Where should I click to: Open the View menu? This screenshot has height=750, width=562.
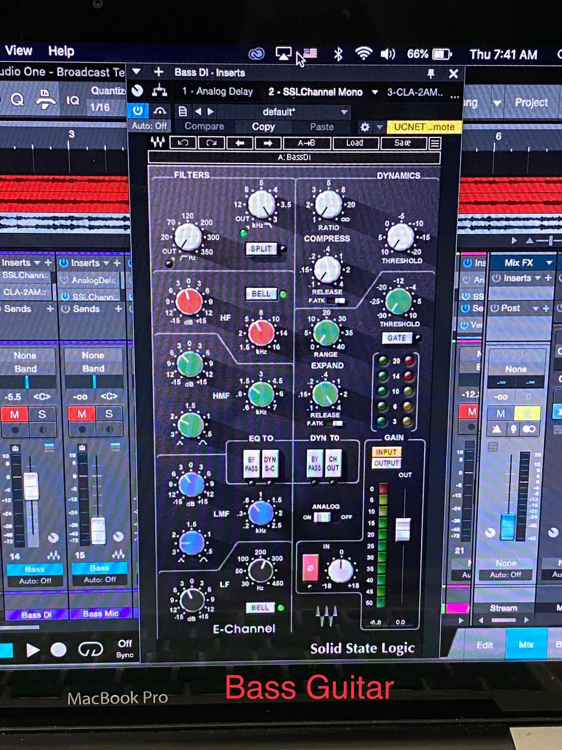19,51
